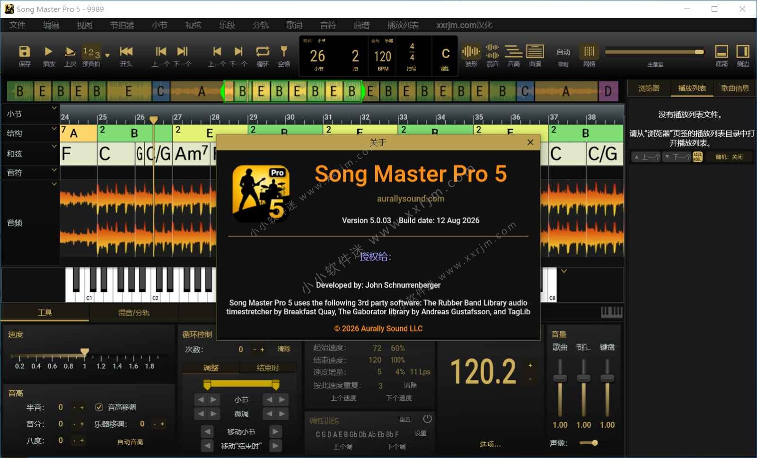Image resolution: width=757 pixels, height=458 pixels.
Task: Open the 播放列表 menu in menu bar
Action: 403,25
